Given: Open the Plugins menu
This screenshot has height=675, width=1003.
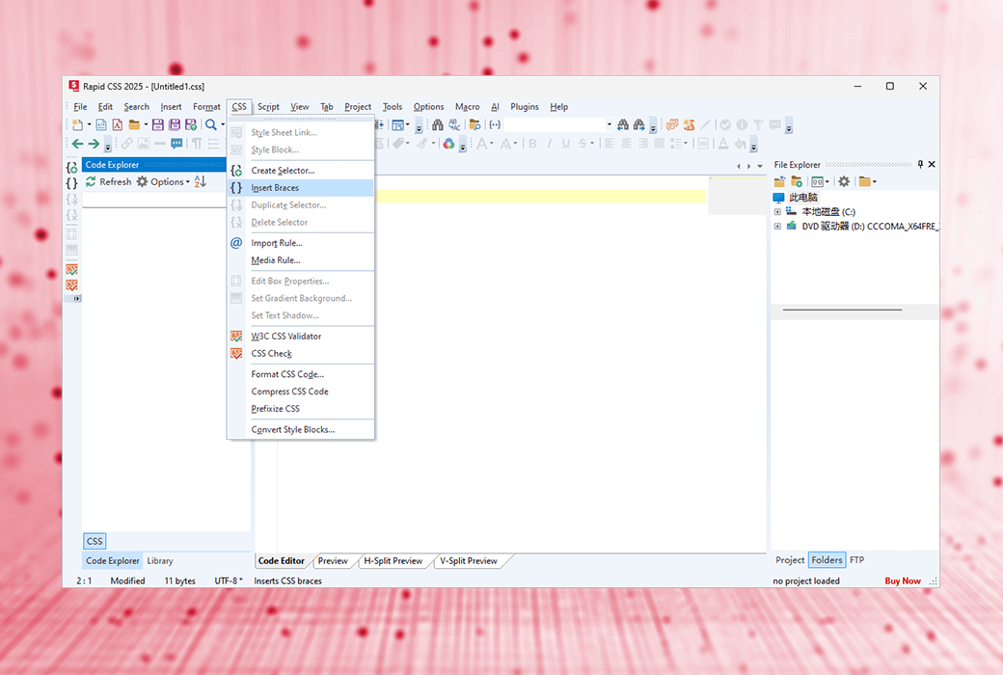Looking at the screenshot, I should pos(525,107).
